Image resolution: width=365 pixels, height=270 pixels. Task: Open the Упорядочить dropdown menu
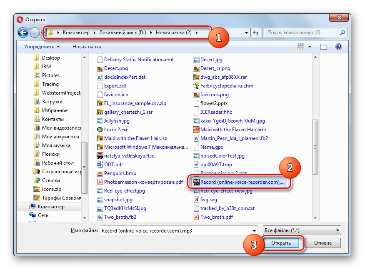(42, 47)
